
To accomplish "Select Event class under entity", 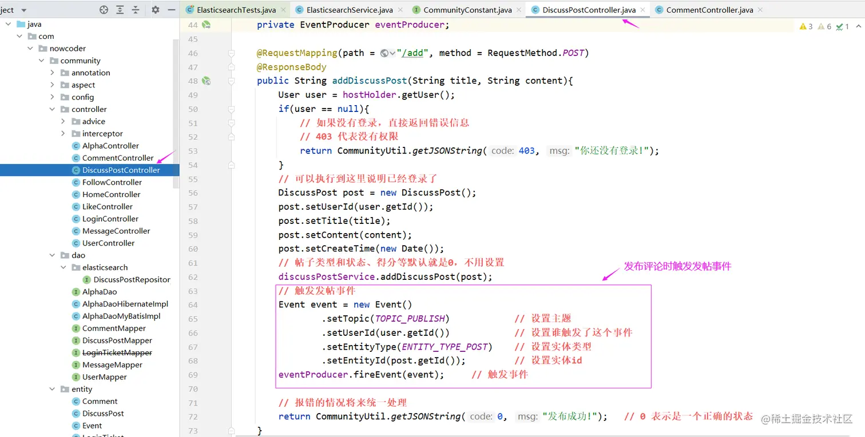I will click(92, 426).
